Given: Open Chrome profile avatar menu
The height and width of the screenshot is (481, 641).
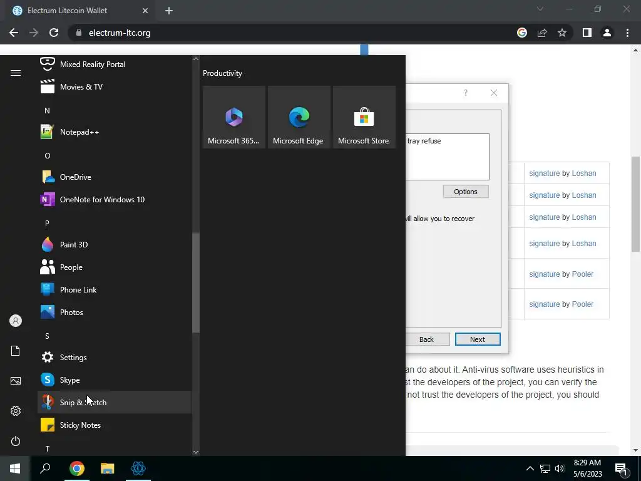Looking at the screenshot, I should (x=607, y=33).
